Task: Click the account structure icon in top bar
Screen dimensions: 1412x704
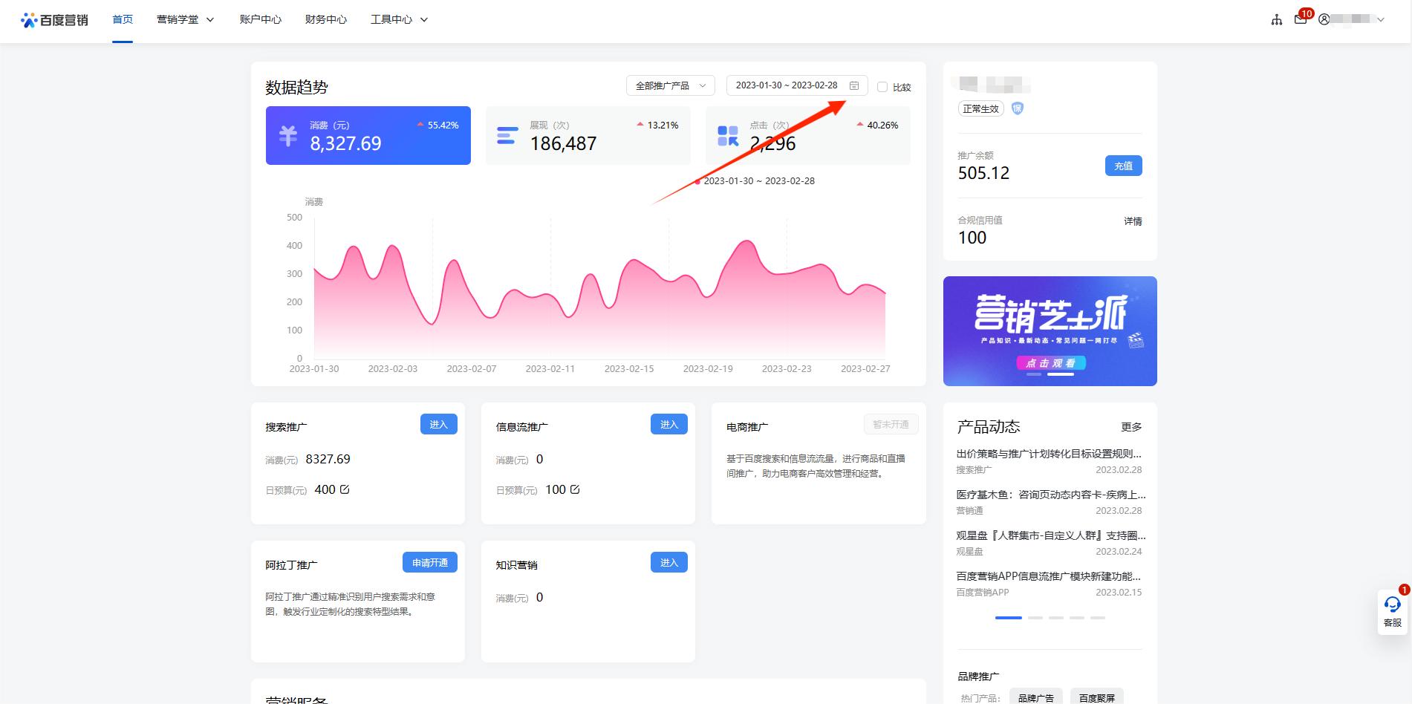Action: click(1276, 19)
